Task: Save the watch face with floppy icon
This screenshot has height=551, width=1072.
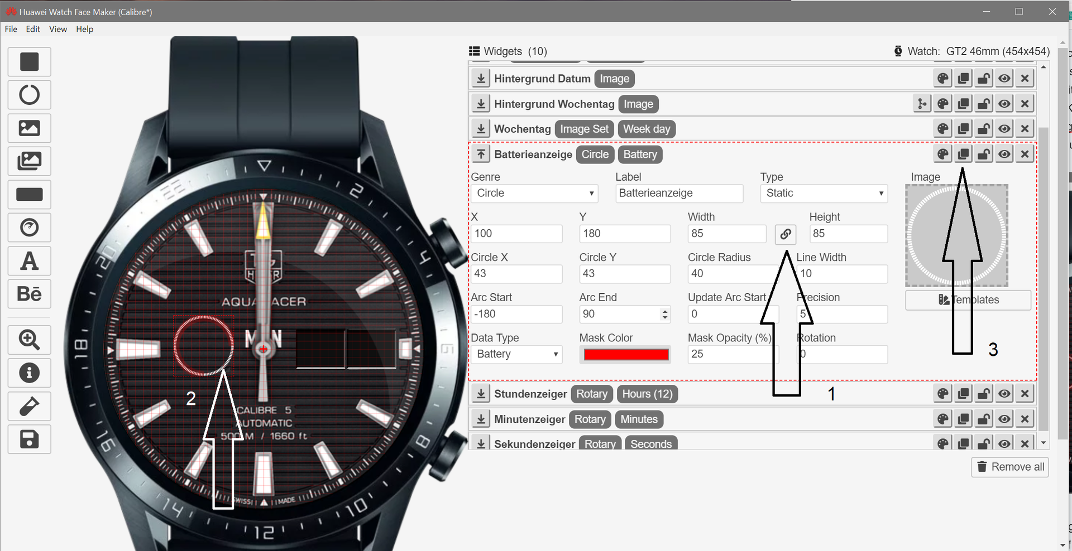Action: [30, 439]
